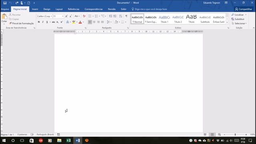Open the Selecionar dropdown
The image size is (256, 144).
(x=239, y=24)
